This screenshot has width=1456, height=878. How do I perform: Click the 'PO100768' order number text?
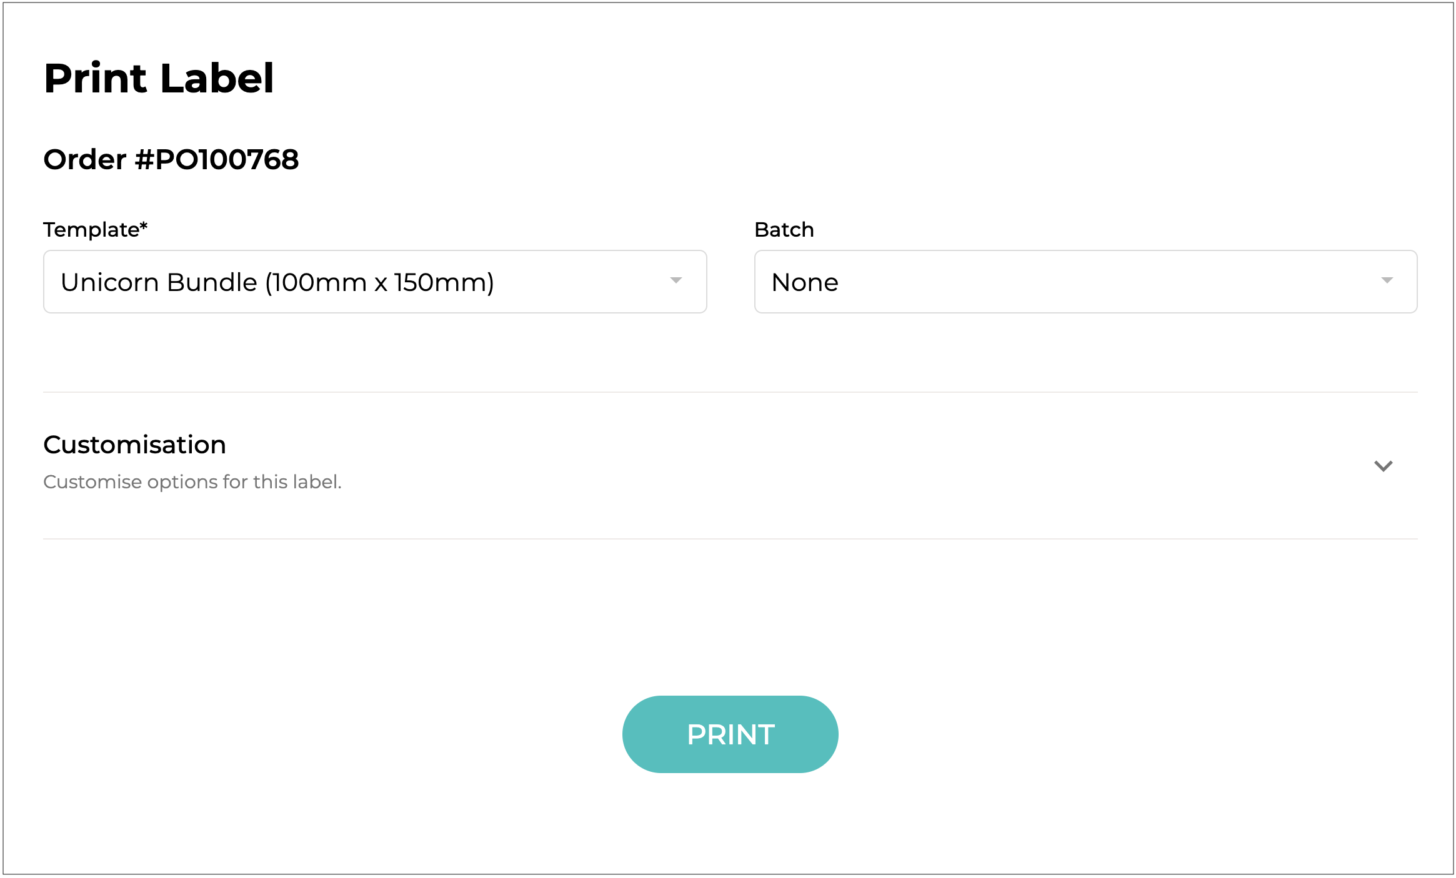[227, 160]
